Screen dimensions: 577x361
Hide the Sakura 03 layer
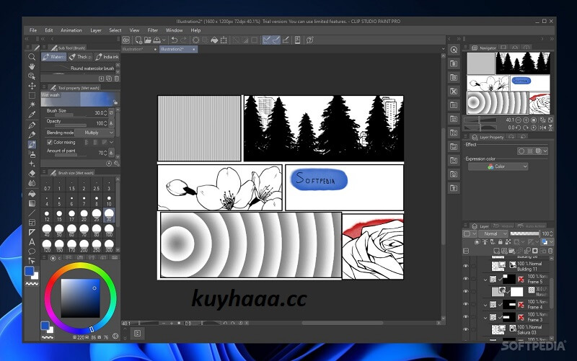pos(466,330)
